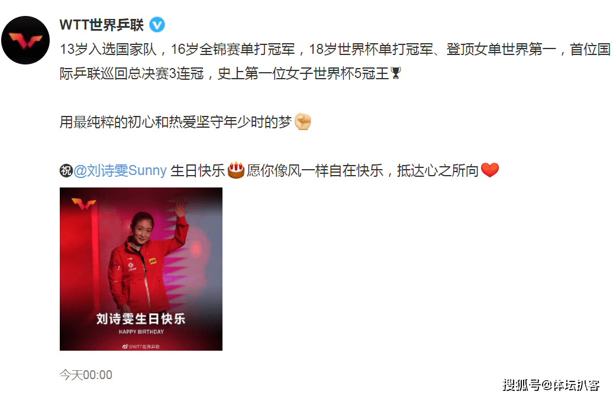Click the raised fist emoji
Image resolution: width=613 pixels, height=398 pixels.
point(302,121)
